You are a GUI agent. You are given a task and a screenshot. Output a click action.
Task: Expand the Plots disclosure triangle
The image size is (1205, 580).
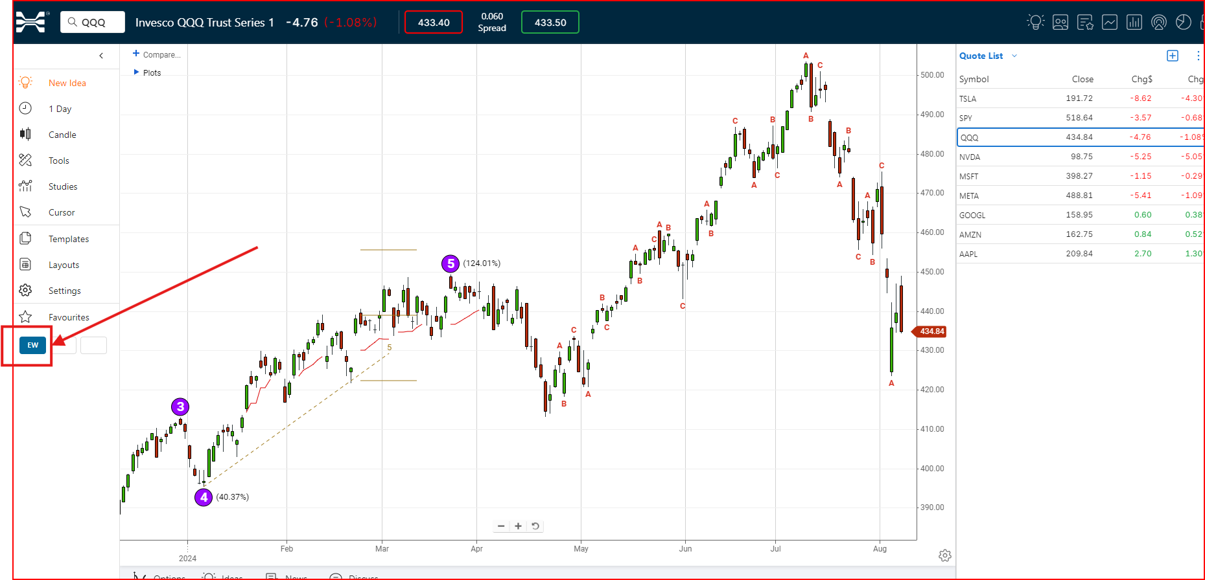(x=136, y=72)
